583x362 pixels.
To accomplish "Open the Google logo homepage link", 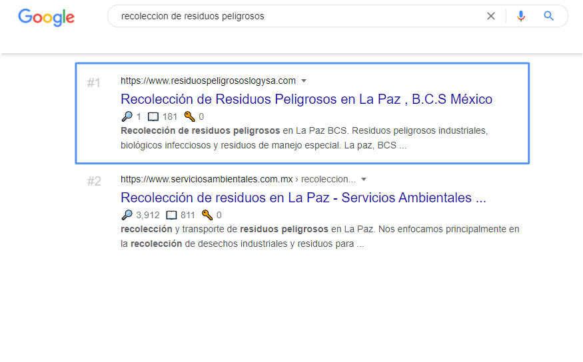I will pos(46,17).
